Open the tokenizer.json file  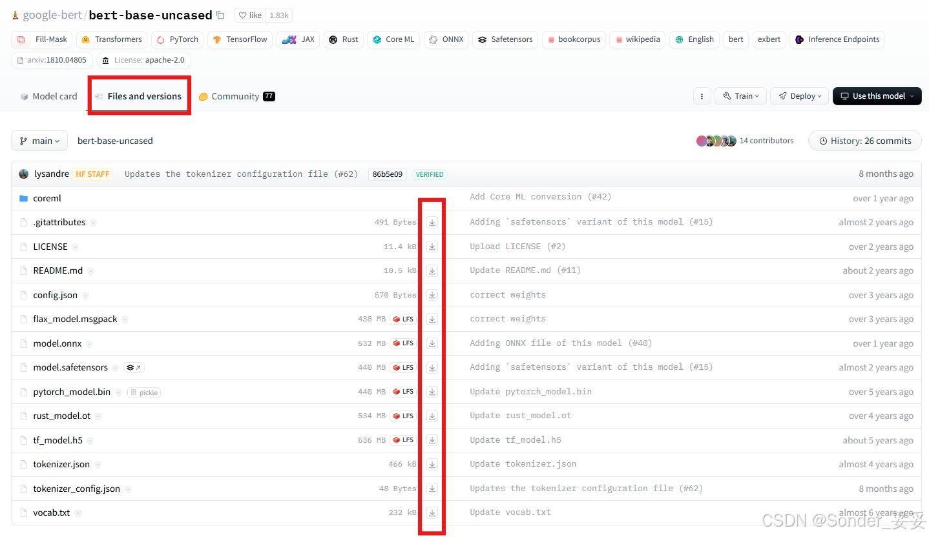point(61,465)
